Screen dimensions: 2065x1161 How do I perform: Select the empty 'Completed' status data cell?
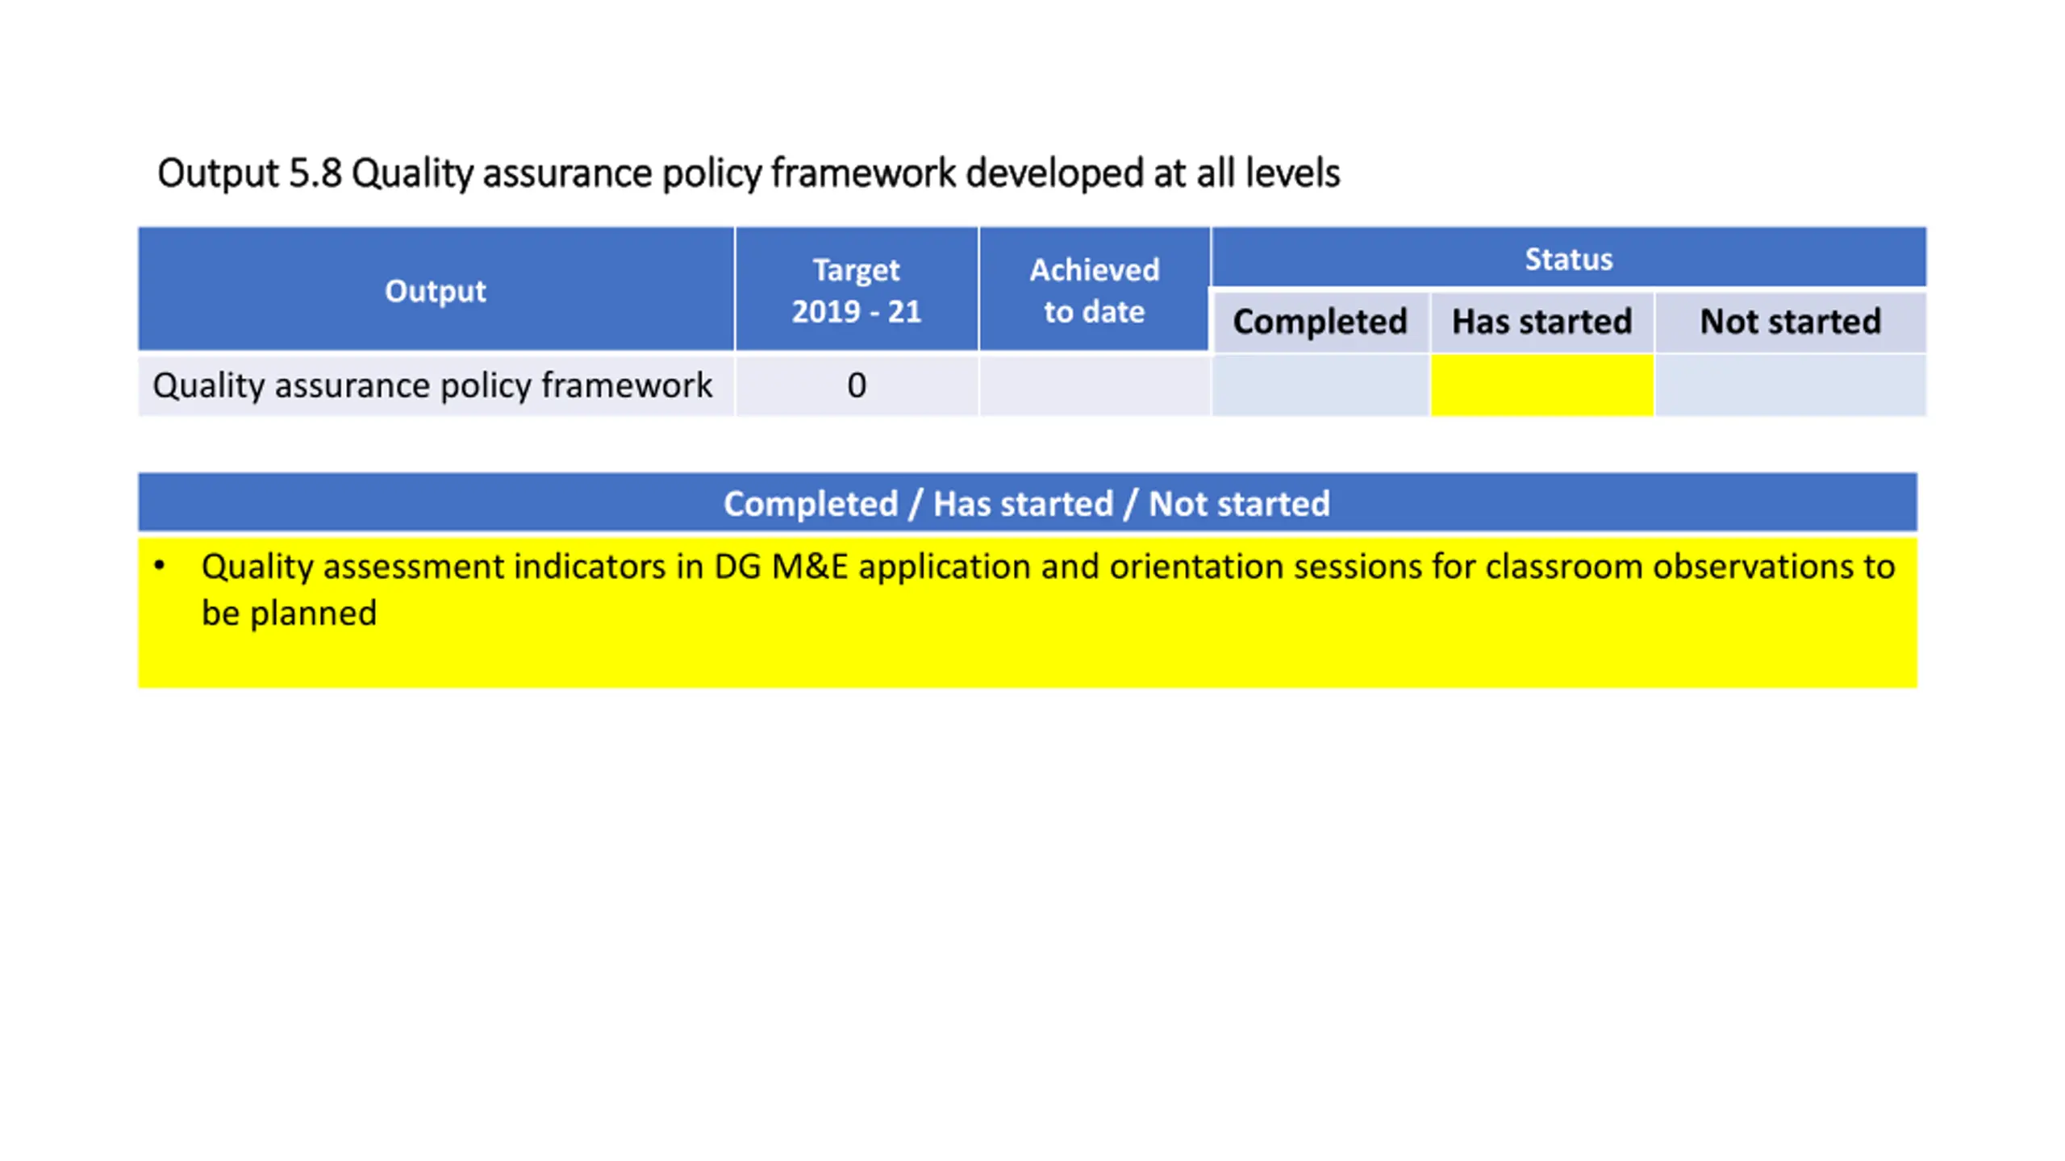[1320, 385]
